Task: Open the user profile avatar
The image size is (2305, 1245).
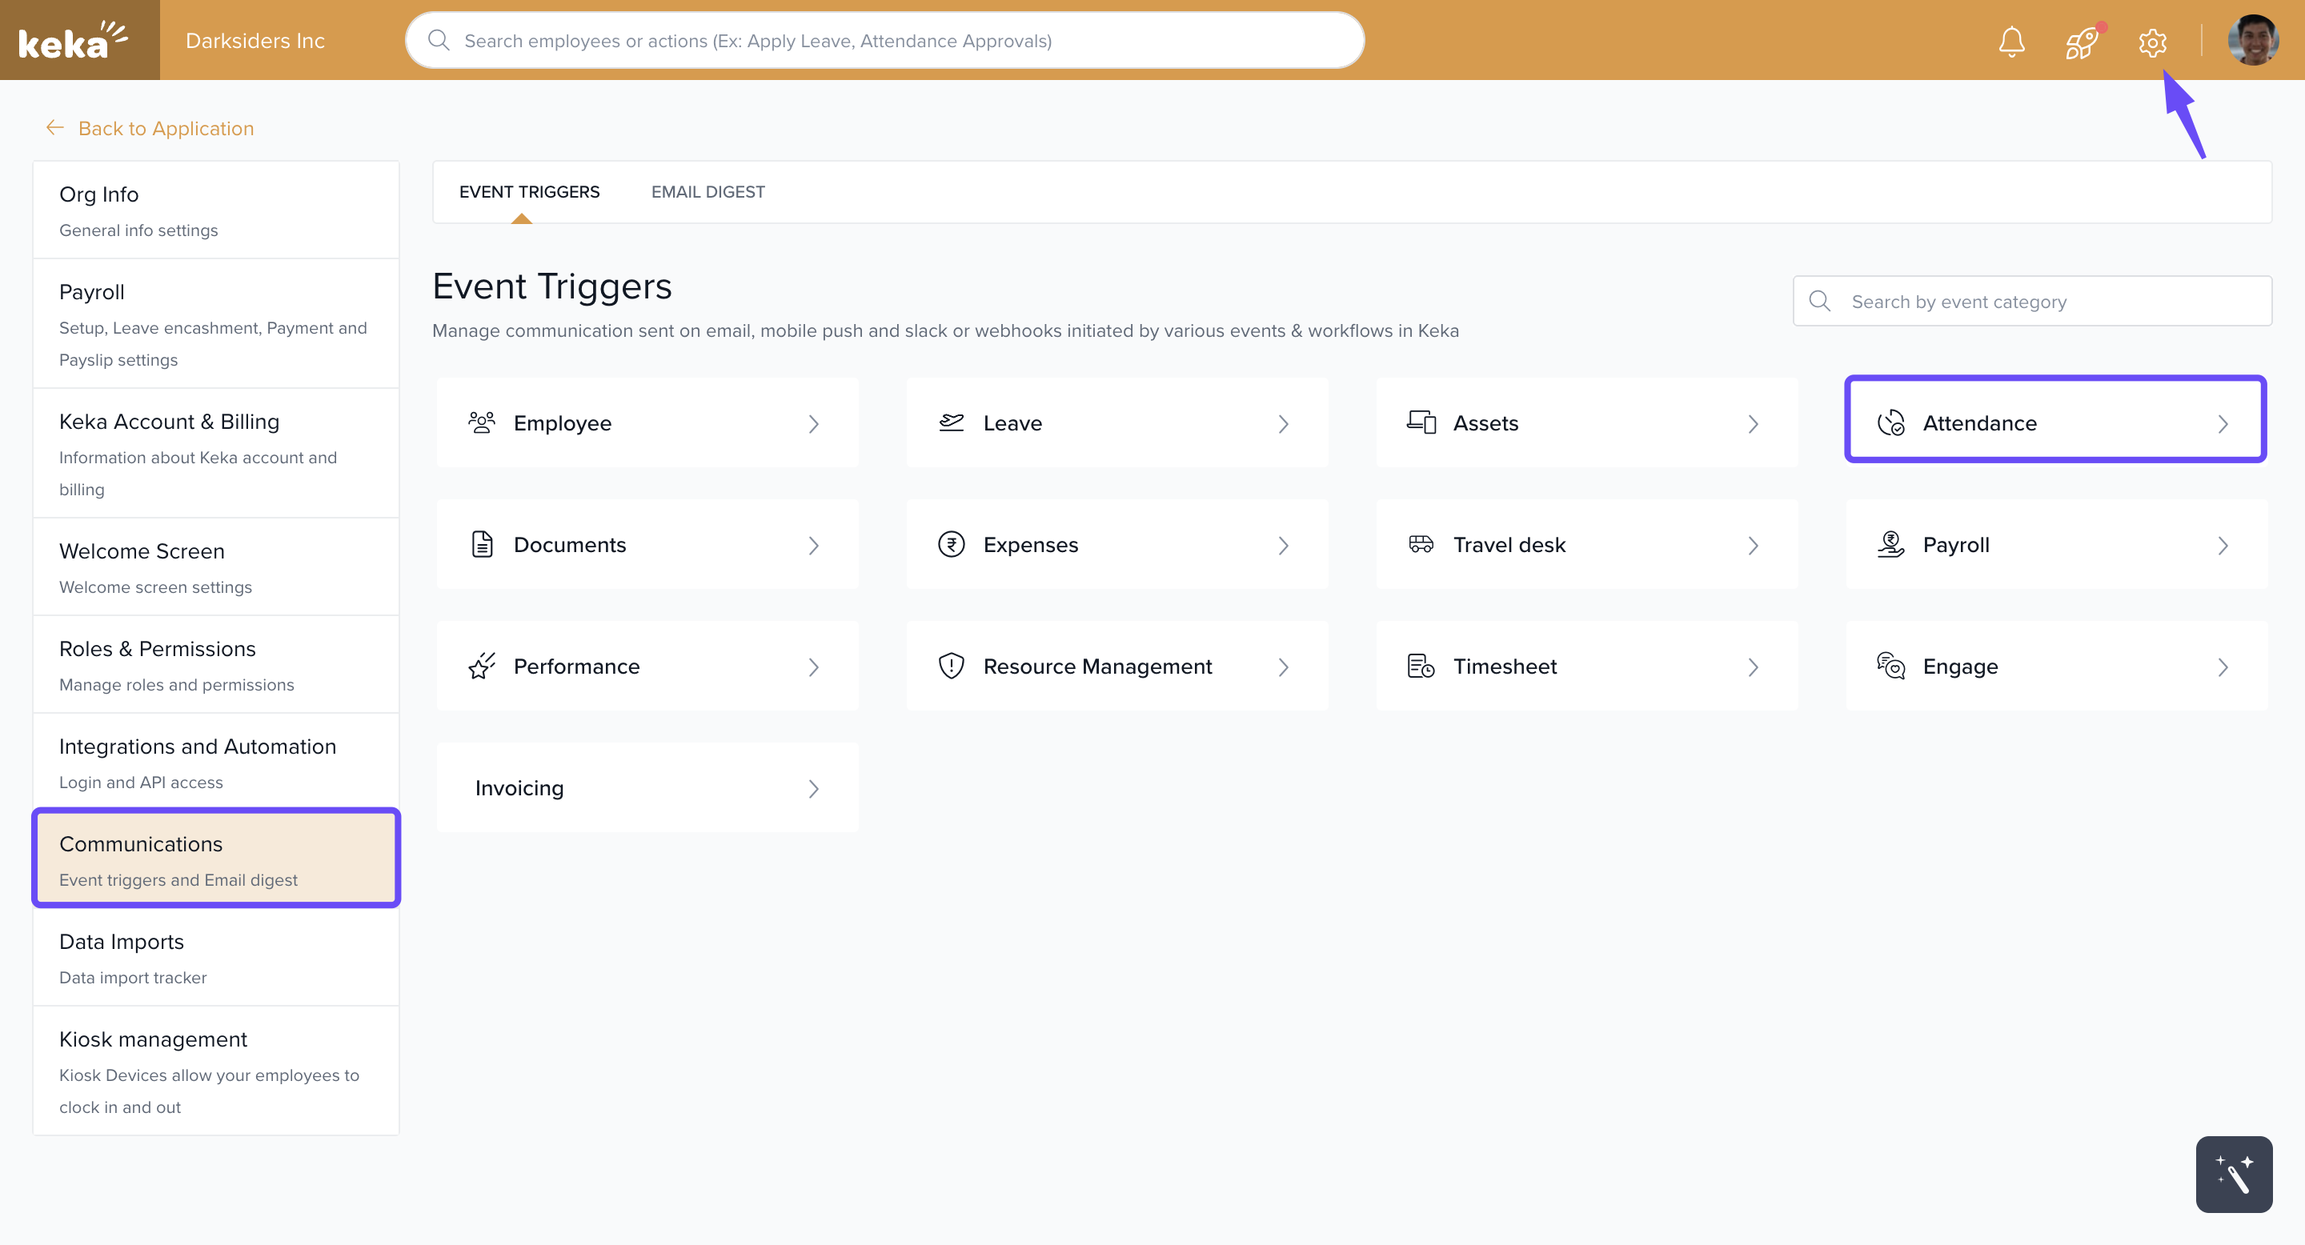Action: click(x=2252, y=40)
